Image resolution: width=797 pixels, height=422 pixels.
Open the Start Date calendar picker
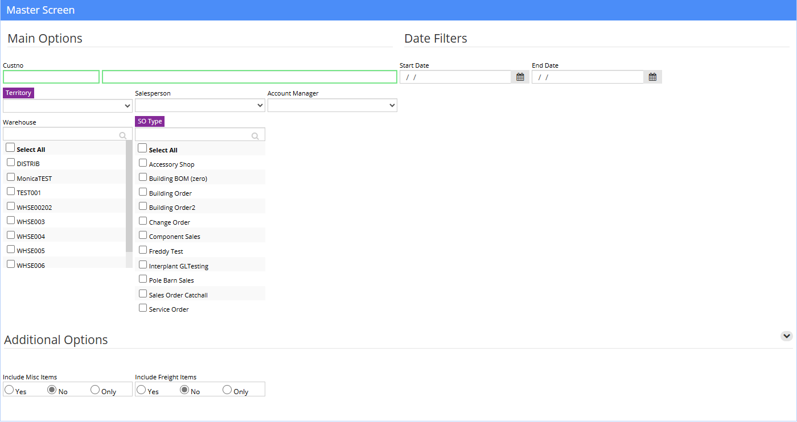520,77
